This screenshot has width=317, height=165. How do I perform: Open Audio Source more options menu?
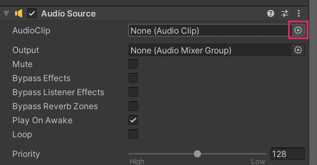pyautogui.click(x=298, y=14)
